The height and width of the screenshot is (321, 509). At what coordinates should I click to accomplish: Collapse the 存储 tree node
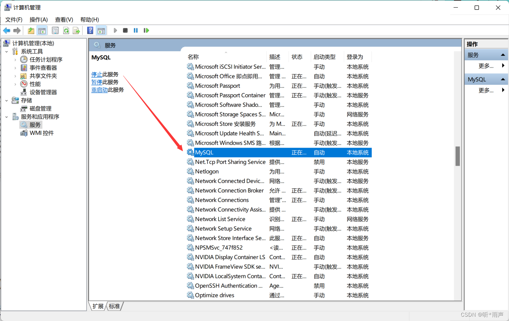[x=7, y=100]
